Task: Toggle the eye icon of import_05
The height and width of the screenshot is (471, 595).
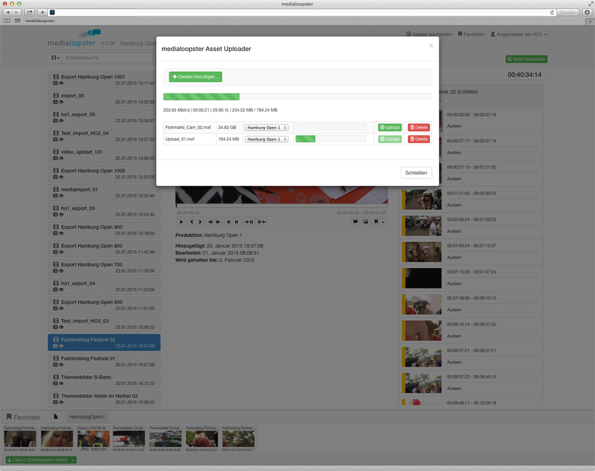Action: coord(61,102)
